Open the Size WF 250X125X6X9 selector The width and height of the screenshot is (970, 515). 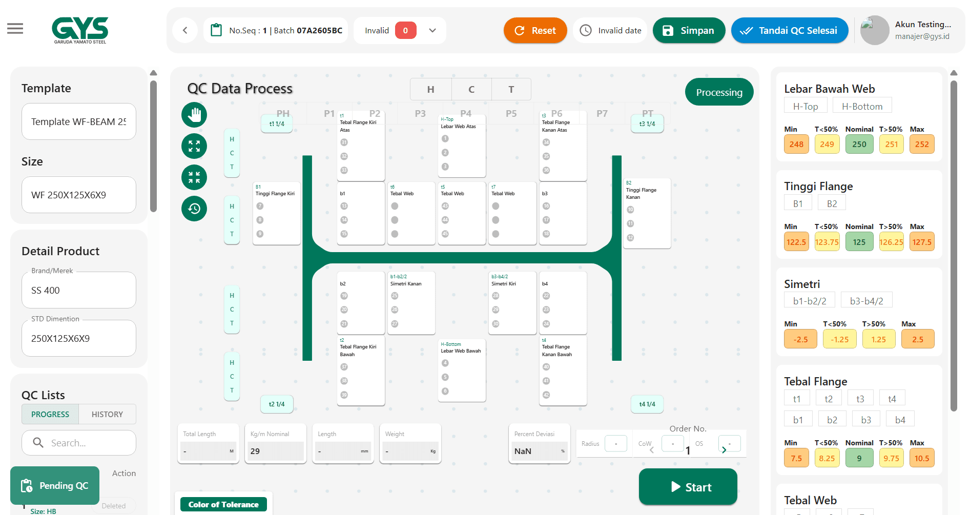pos(79,195)
